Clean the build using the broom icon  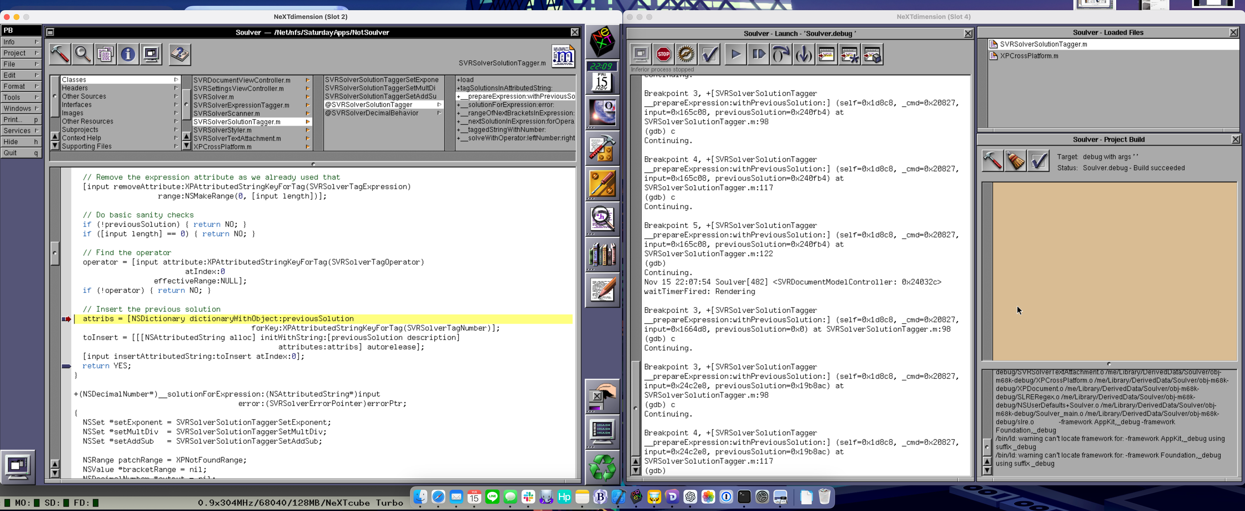tap(1016, 160)
